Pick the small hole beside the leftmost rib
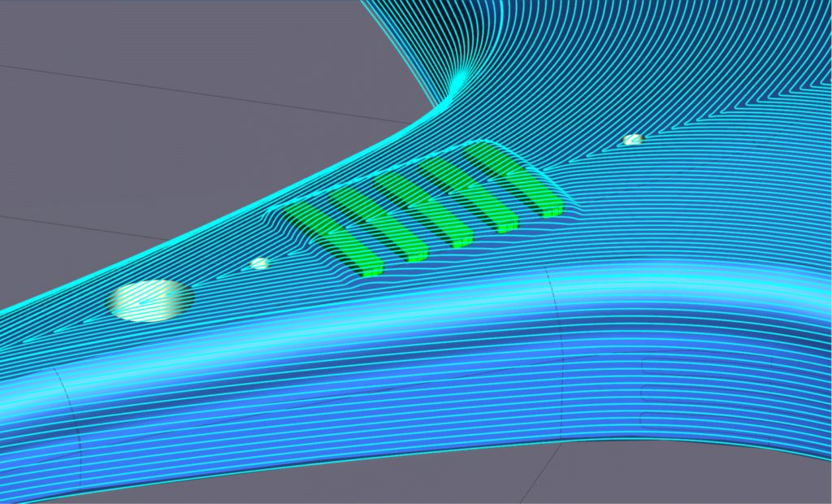 tap(259, 263)
